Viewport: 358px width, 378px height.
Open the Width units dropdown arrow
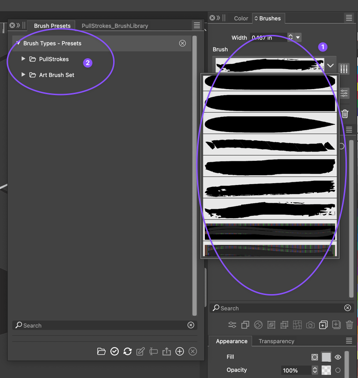(x=298, y=37)
